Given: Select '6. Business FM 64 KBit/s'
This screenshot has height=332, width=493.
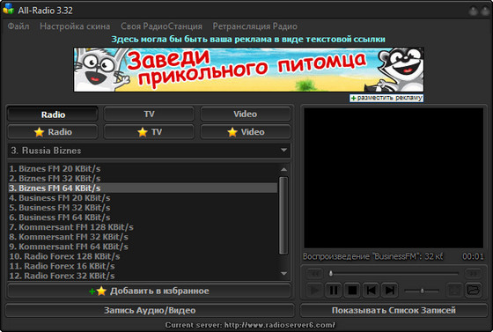Looking at the screenshot, I should click(143, 218).
